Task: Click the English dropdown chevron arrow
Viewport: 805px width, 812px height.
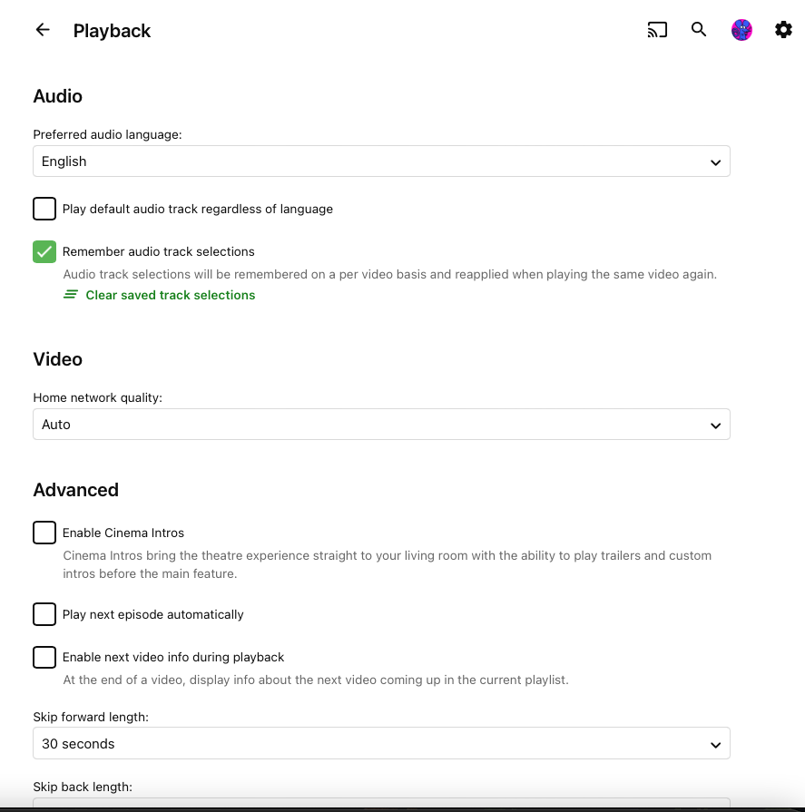Action: (x=715, y=162)
